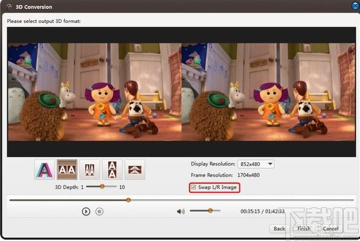The height and width of the screenshot is (241, 360).
Task: Click the volume slider handle
Action: pyautogui.click(x=210, y=210)
